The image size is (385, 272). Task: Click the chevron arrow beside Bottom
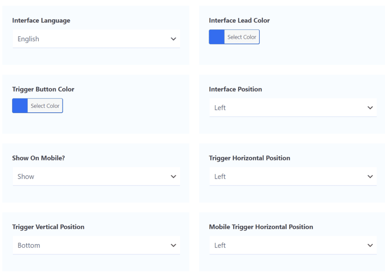(173, 245)
